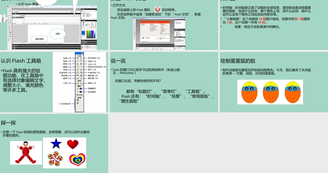Click the blue star drawing
The width and height of the screenshot is (328, 173).
[56, 143]
